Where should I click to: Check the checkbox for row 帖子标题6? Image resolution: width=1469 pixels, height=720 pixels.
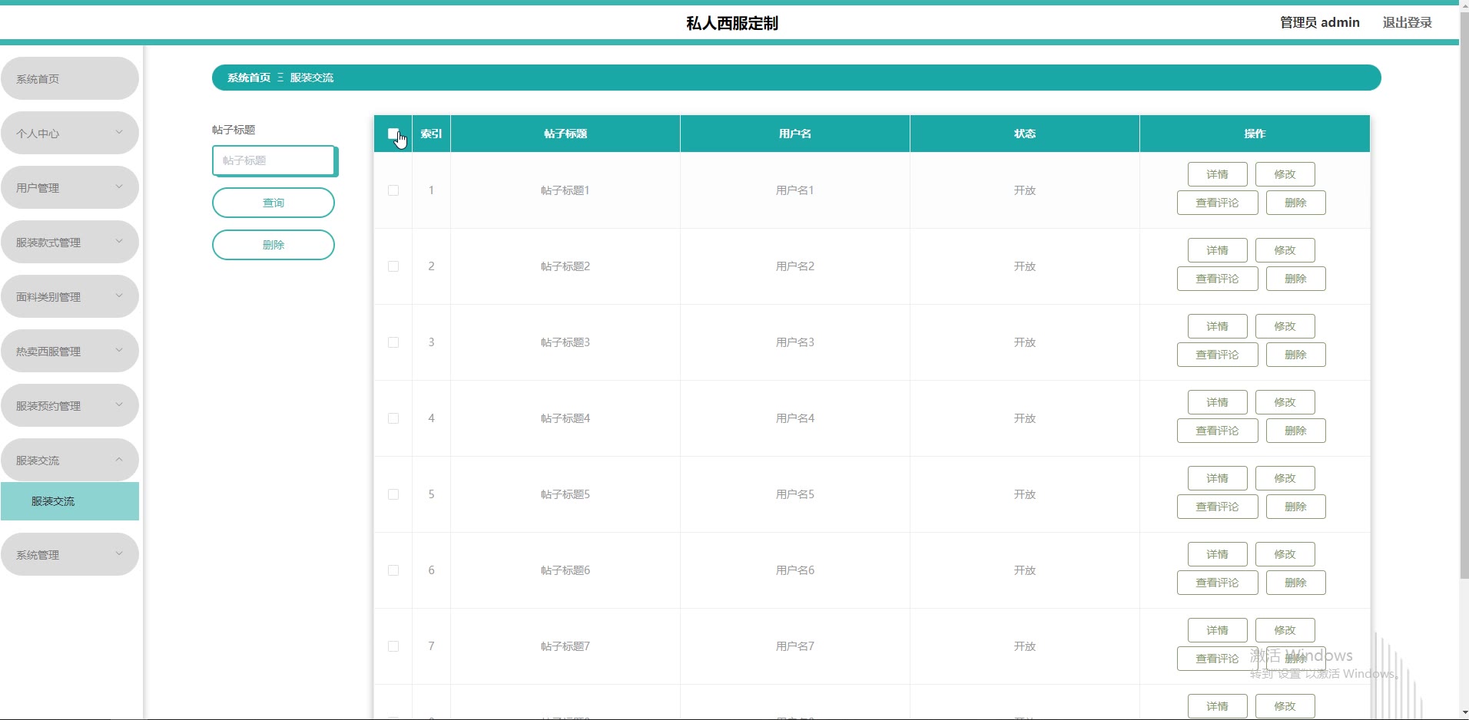(393, 570)
